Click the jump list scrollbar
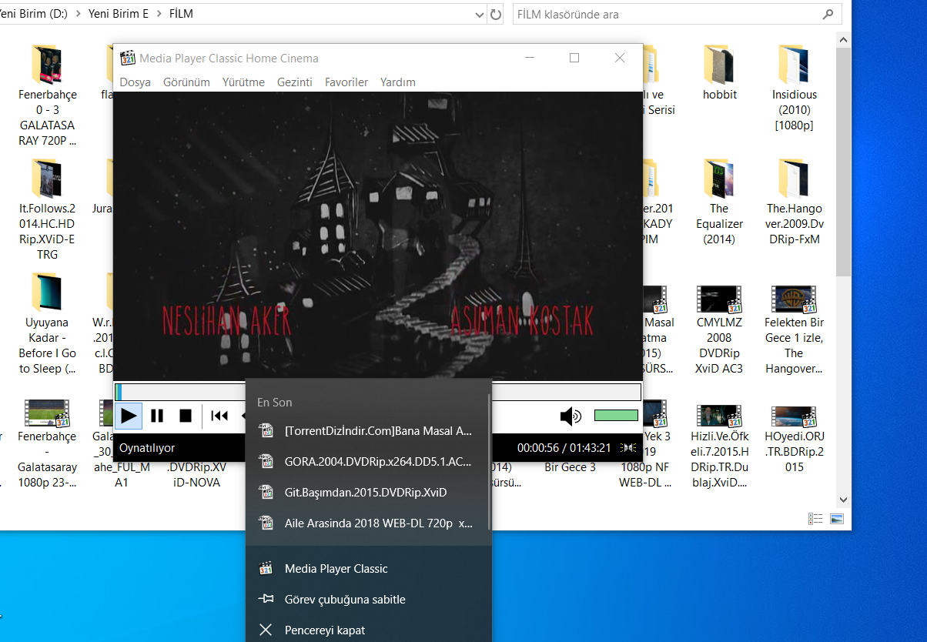Viewport: 927px width, 642px height. (490, 462)
